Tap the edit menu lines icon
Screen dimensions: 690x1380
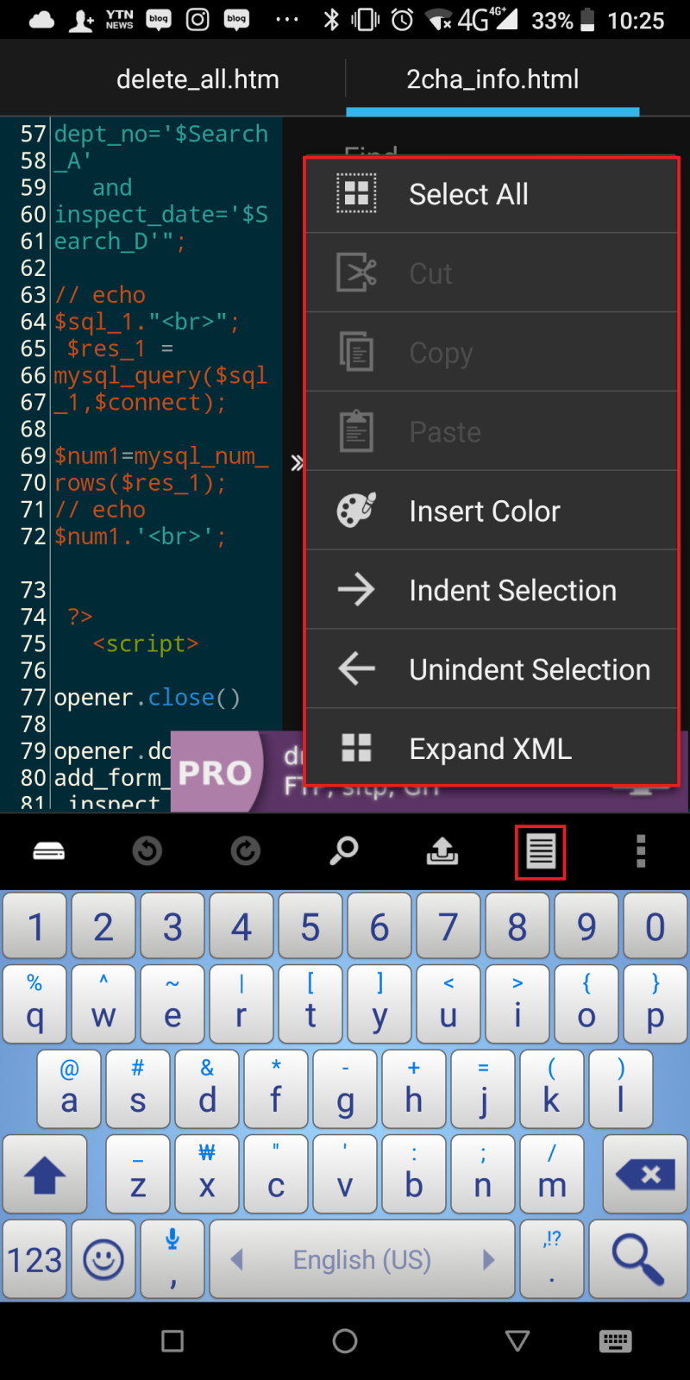click(541, 852)
